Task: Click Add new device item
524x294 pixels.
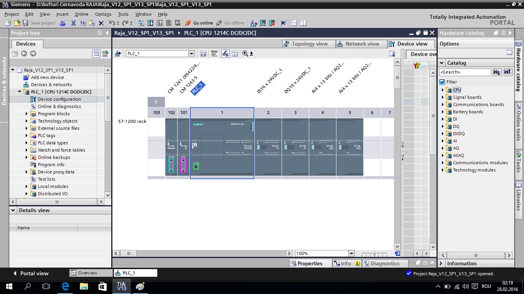Action: [47, 77]
